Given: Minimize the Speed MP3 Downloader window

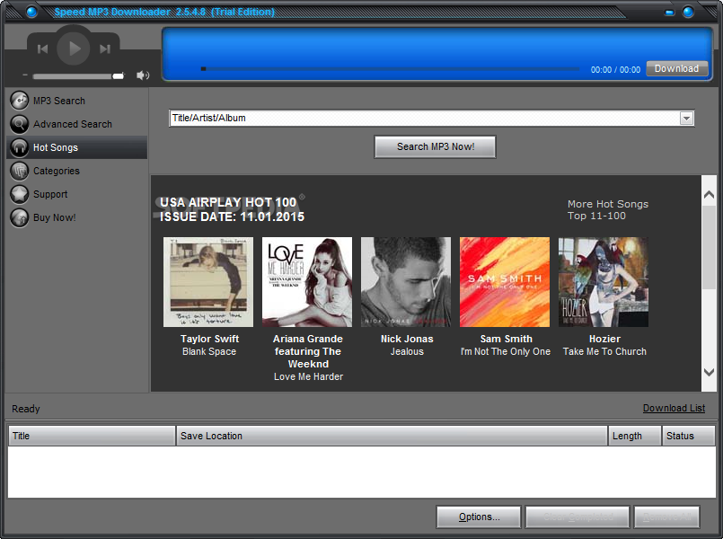Looking at the screenshot, I should tap(669, 12).
